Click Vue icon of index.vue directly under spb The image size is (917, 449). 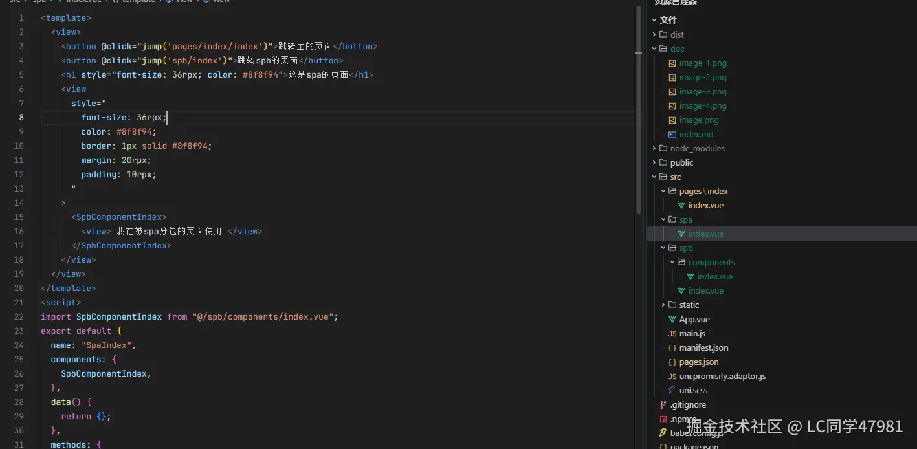point(681,290)
